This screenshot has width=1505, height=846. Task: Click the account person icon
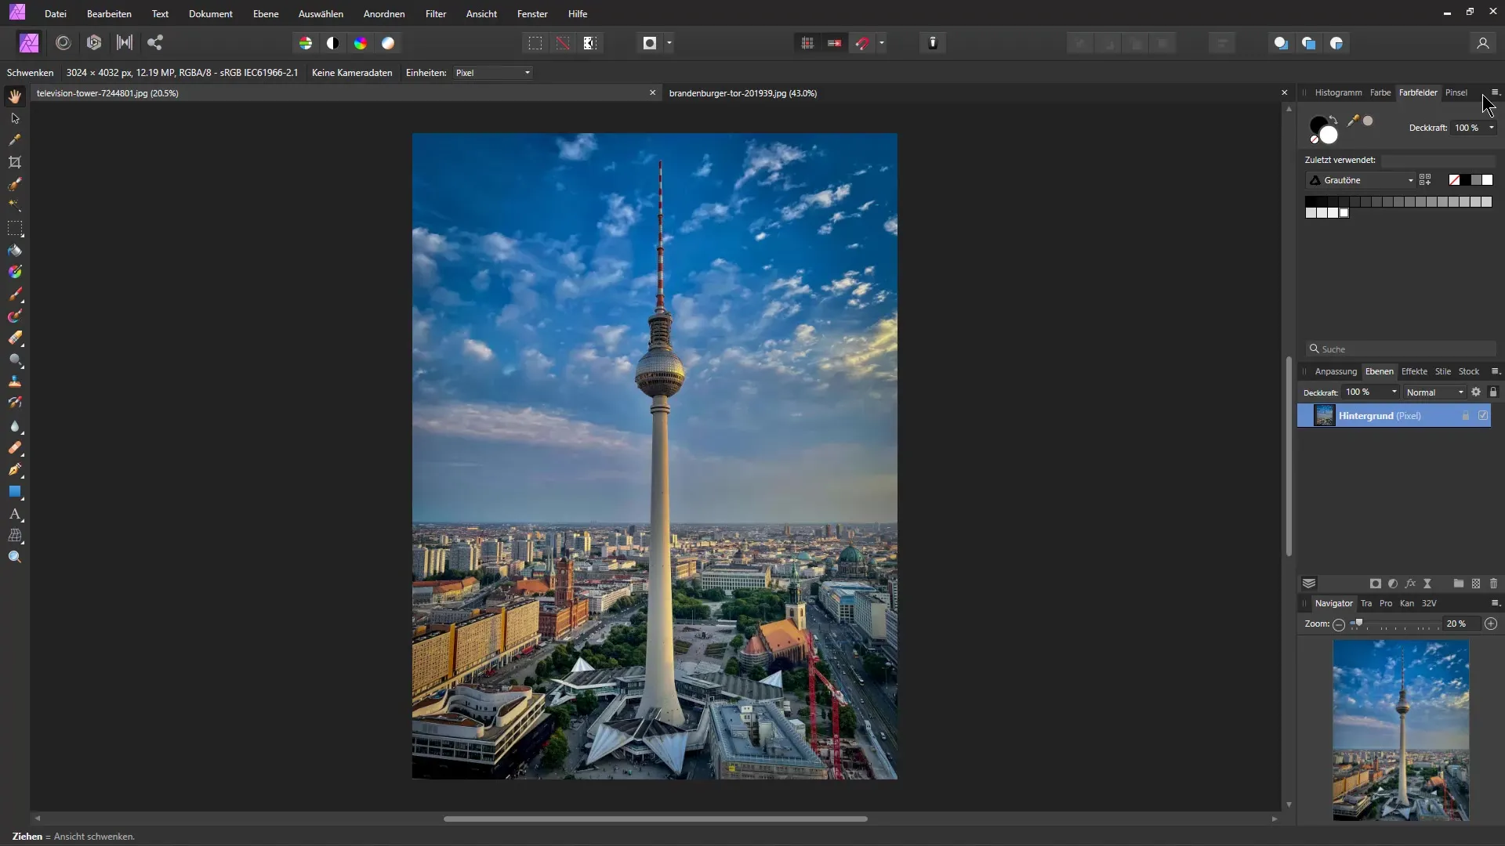[x=1482, y=43]
